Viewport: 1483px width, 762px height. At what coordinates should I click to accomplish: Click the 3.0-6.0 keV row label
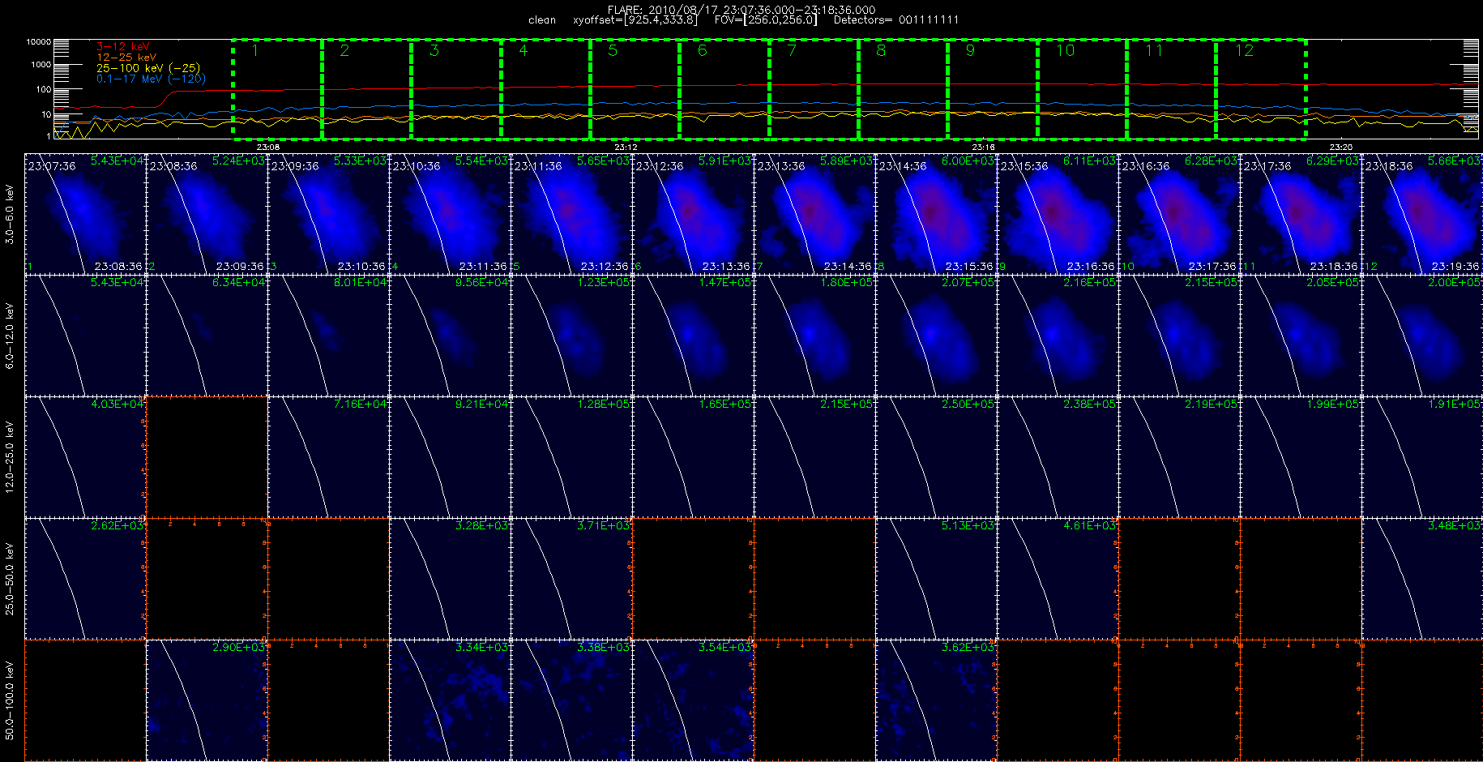(x=10, y=214)
